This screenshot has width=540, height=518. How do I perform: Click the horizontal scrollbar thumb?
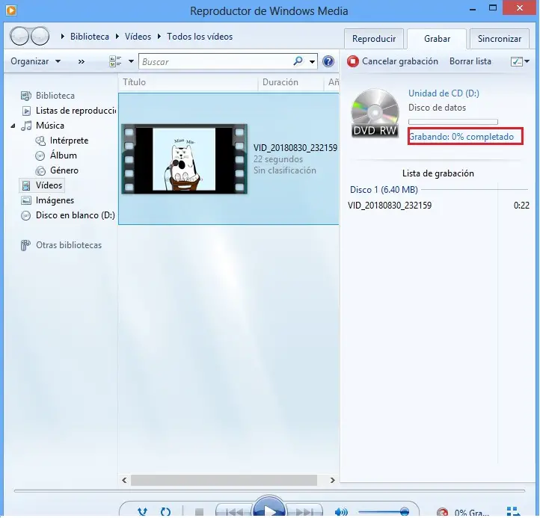[x=224, y=480]
